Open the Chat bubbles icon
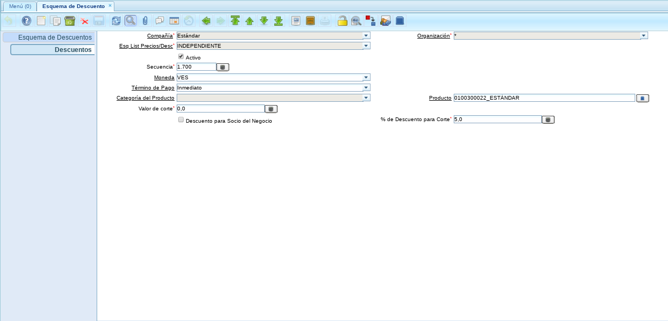The width and height of the screenshot is (668, 321). 159,21
